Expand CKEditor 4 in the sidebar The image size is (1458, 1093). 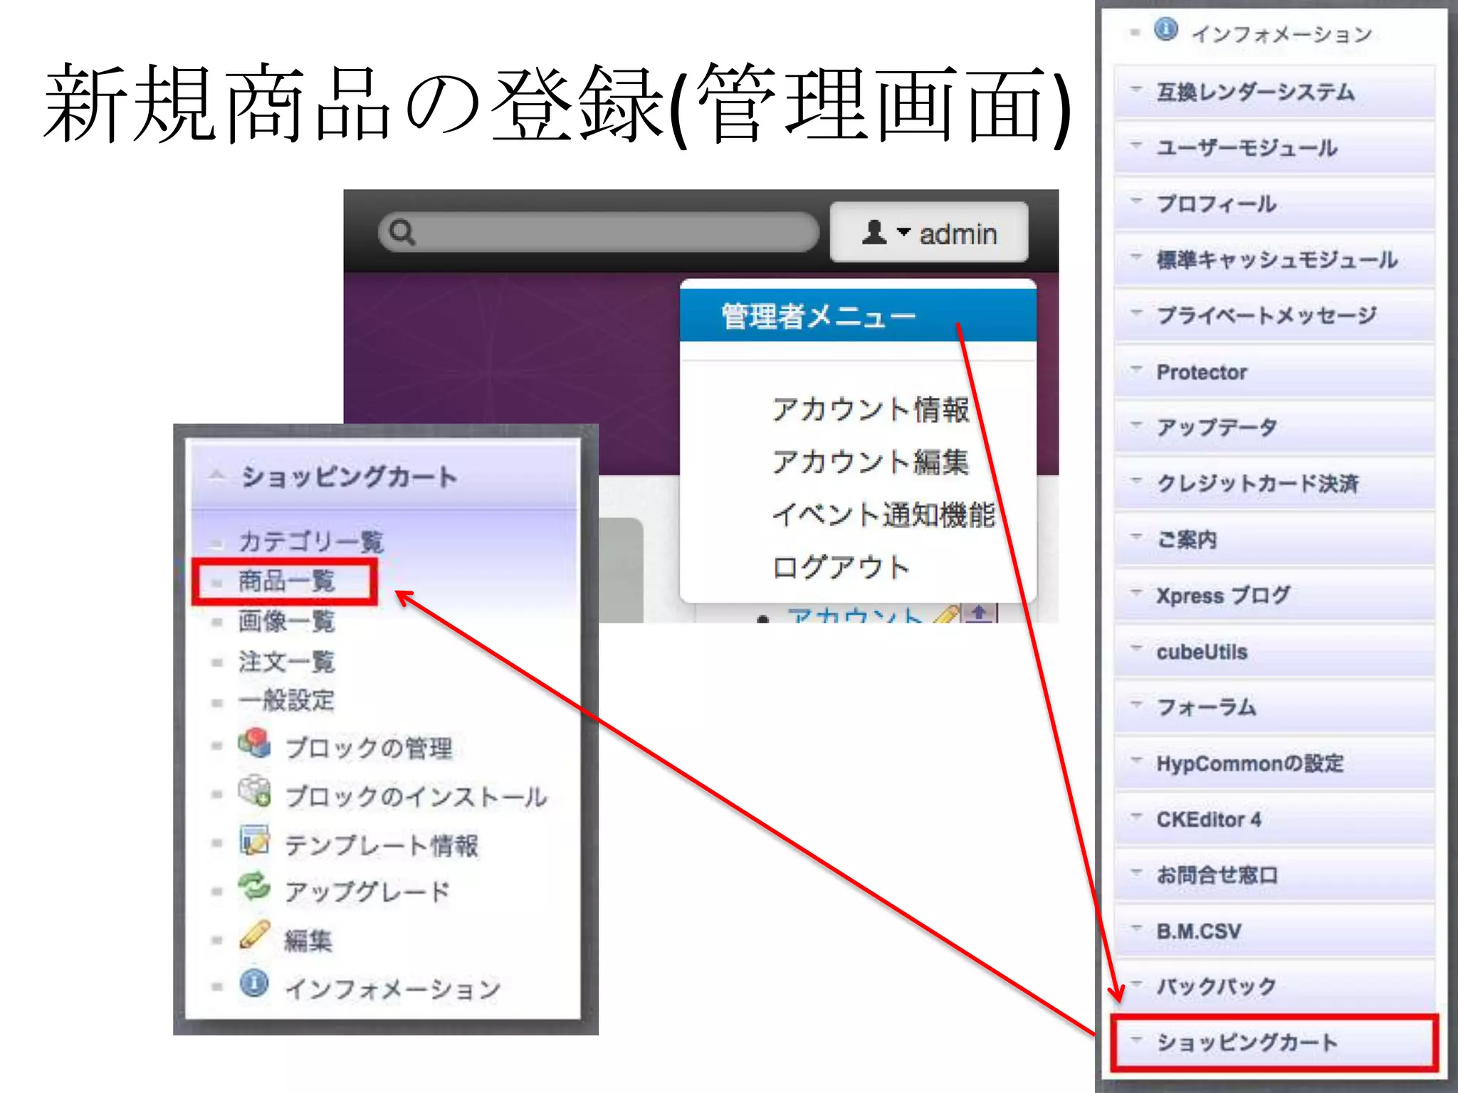[1274, 819]
